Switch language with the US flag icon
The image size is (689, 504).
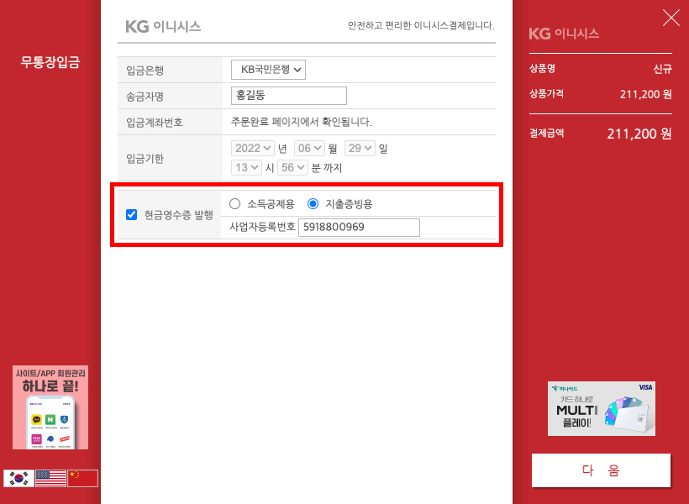(50, 478)
